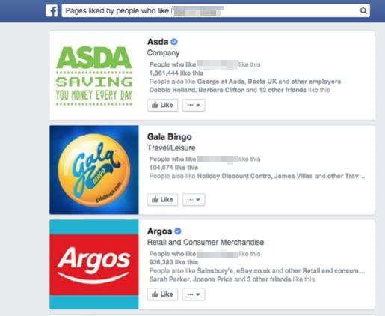385x316 pixels.
Task: Open the Gala Bingo page title link
Action: click(170, 137)
